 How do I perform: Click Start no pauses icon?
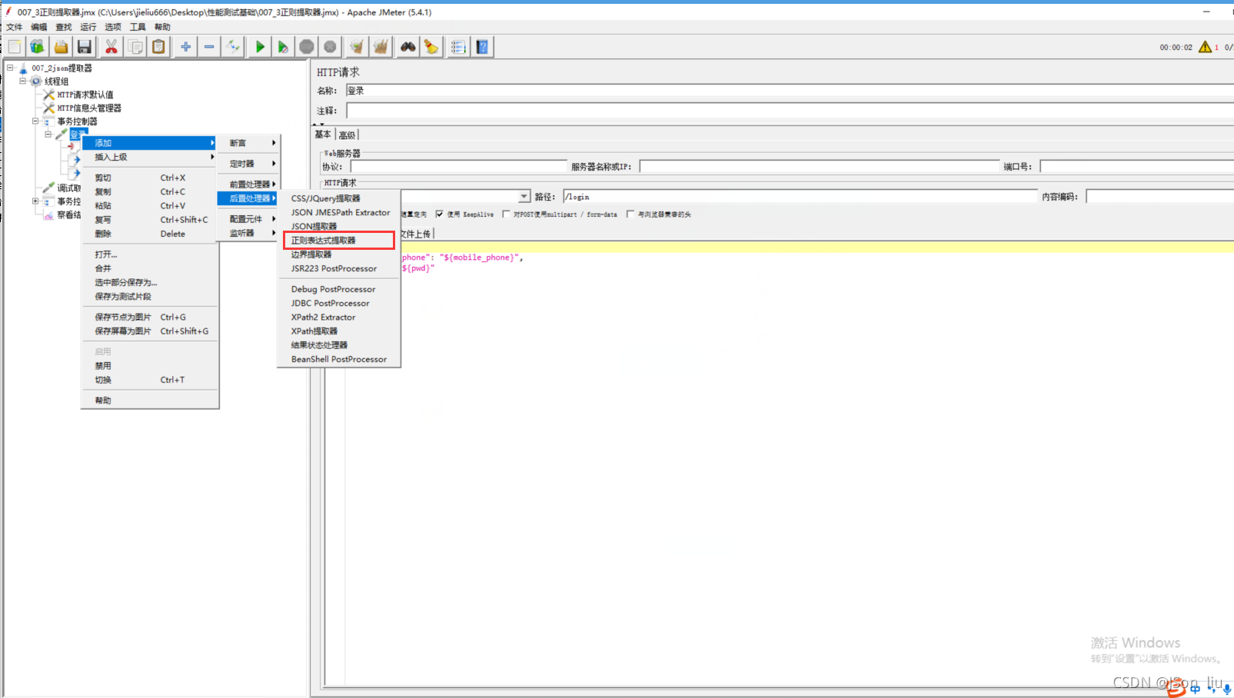[x=283, y=47]
